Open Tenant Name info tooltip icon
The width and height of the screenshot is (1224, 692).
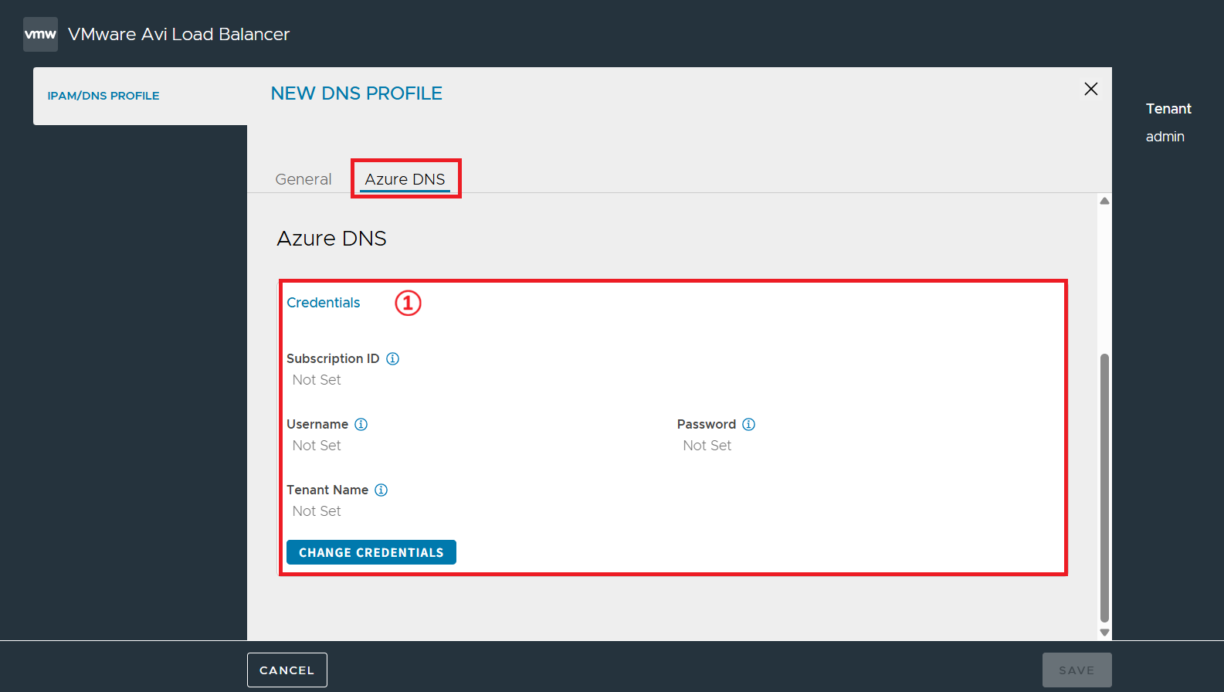pyautogui.click(x=381, y=490)
